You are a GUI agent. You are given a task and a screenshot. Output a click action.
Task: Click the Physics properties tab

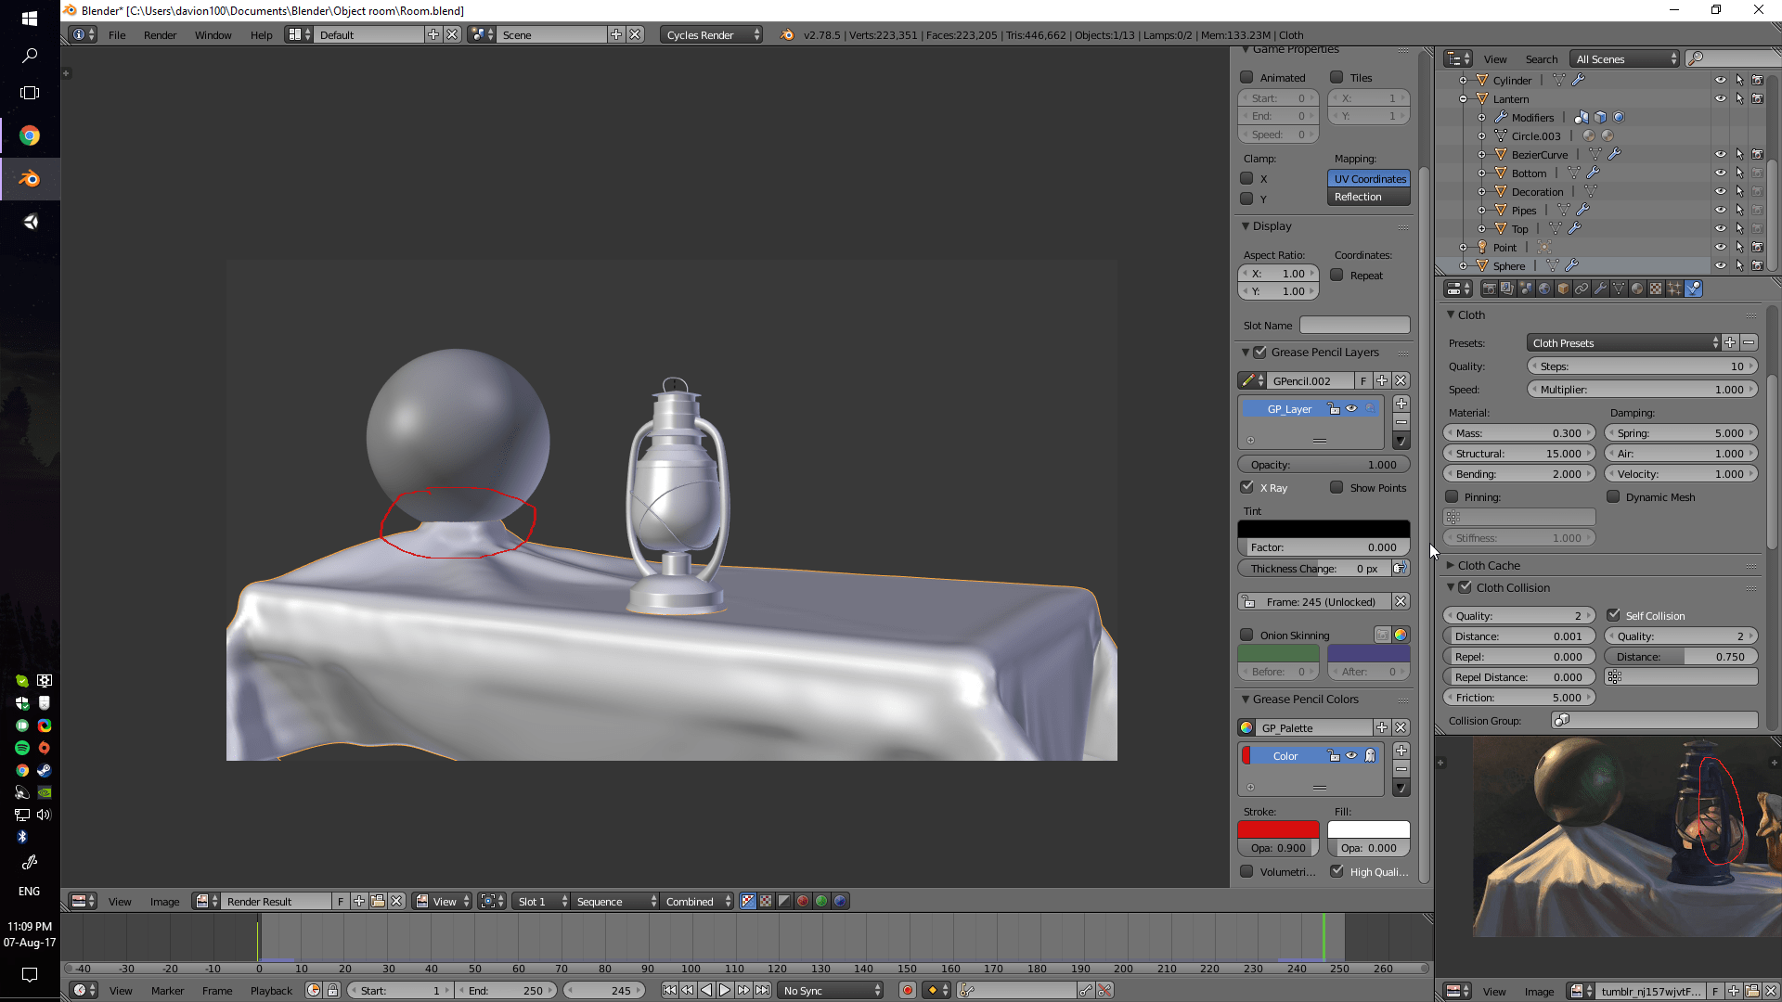coord(1694,289)
